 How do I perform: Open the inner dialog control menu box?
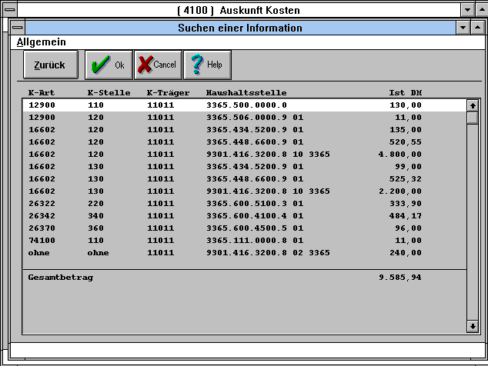[x=18, y=28]
